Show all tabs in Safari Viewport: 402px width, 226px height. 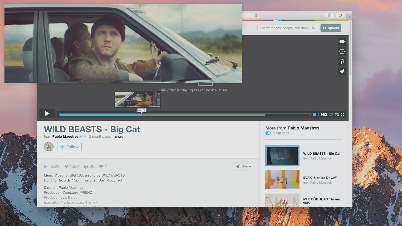340,15
